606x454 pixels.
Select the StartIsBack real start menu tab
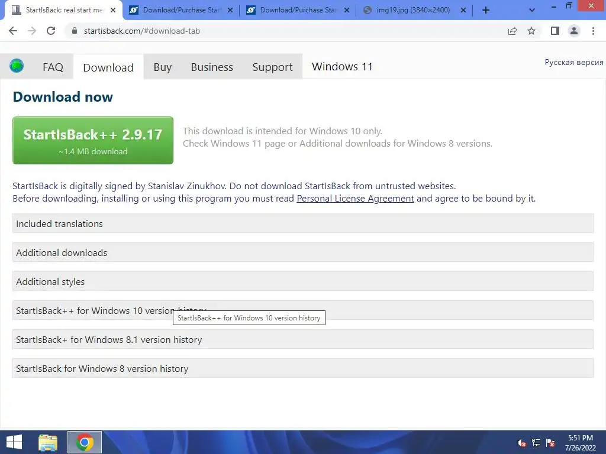[x=64, y=10]
